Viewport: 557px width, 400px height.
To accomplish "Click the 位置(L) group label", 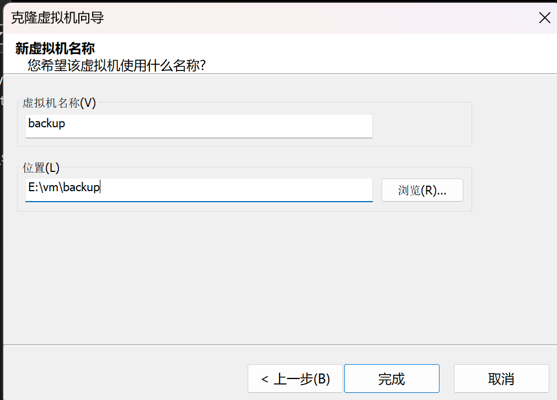I will (41, 167).
